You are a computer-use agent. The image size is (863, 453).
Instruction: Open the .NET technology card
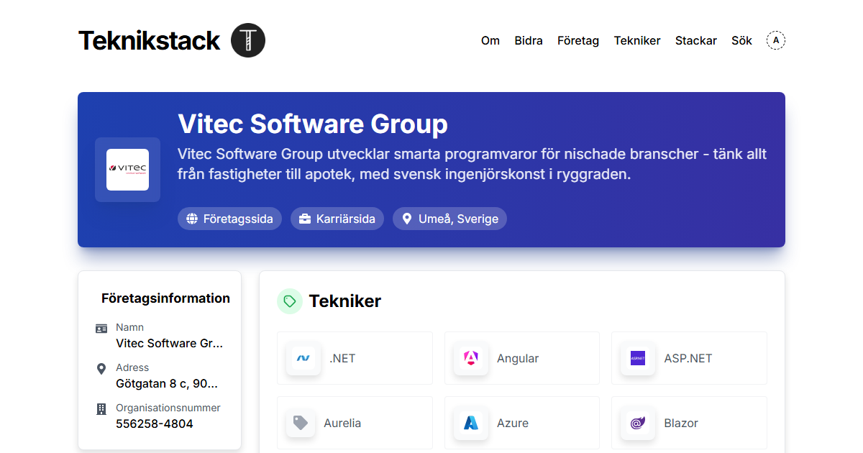pos(355,358)
